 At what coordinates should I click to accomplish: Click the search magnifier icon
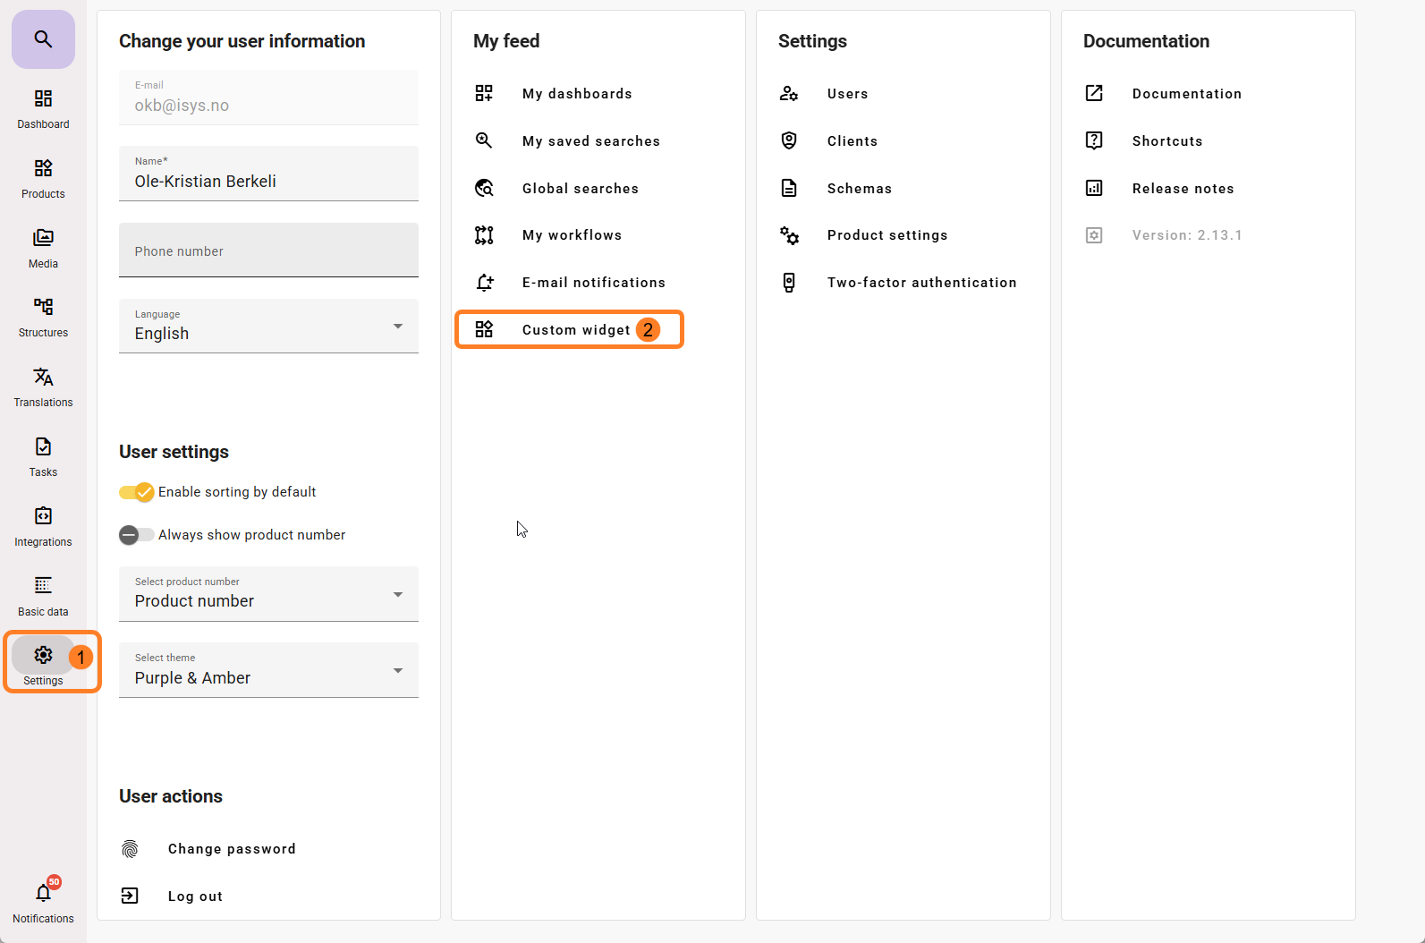click(43, 39)
